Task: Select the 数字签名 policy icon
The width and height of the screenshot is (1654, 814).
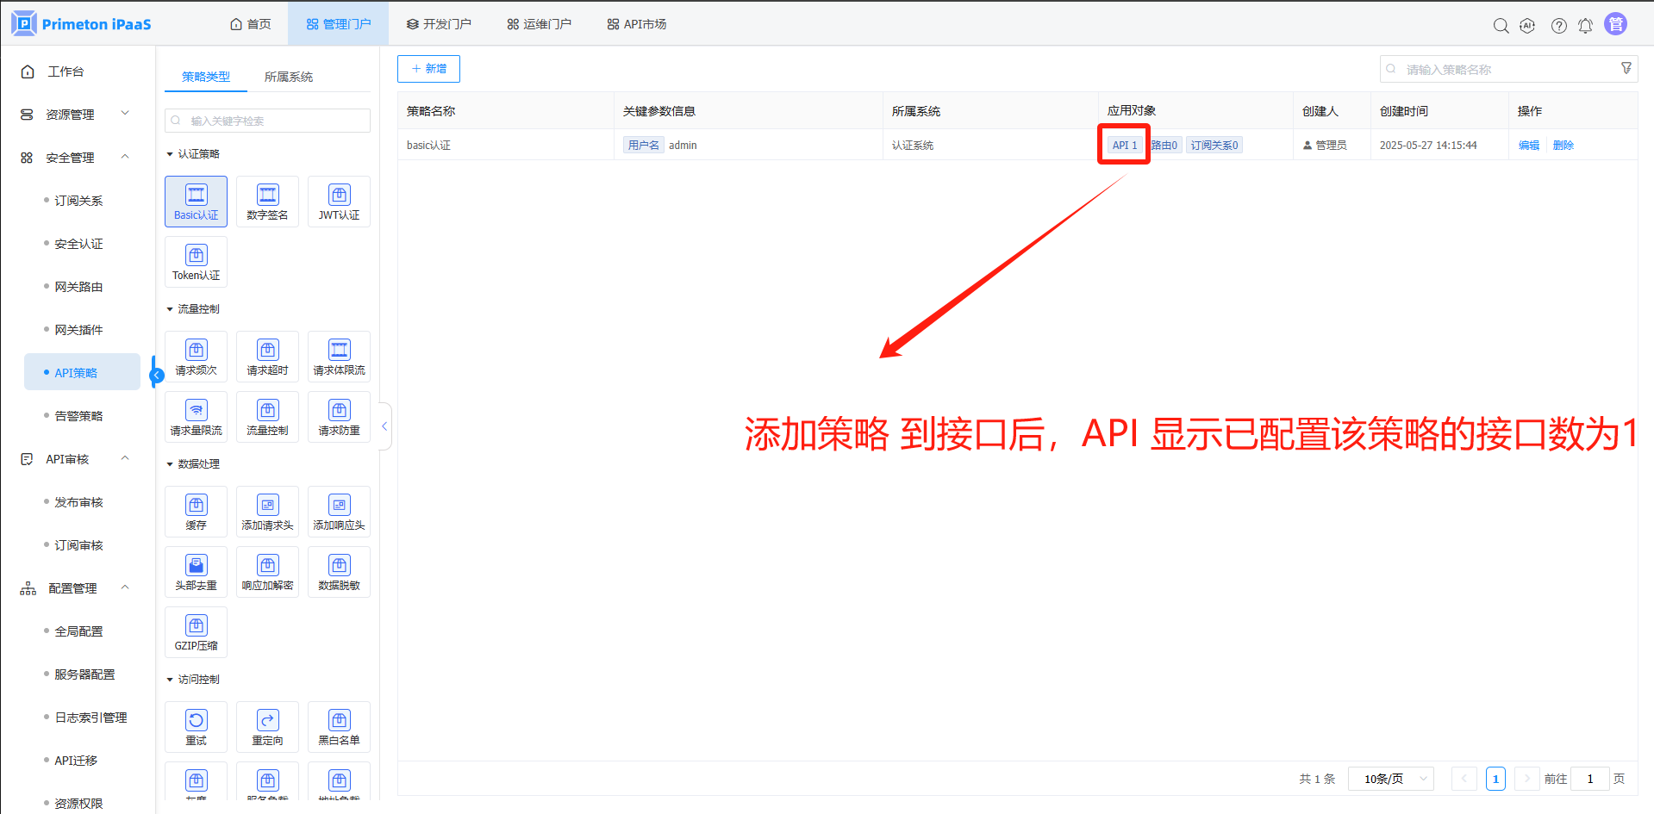Action: [x=267, y=202]
